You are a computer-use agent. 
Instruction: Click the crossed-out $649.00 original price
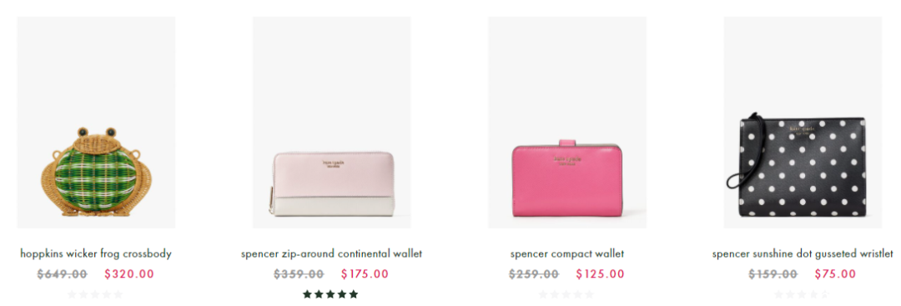point(63,273)
